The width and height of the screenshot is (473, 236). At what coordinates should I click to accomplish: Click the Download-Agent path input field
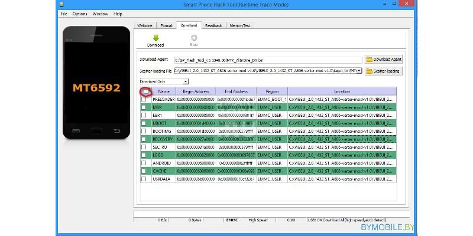[x=268, y=60]
